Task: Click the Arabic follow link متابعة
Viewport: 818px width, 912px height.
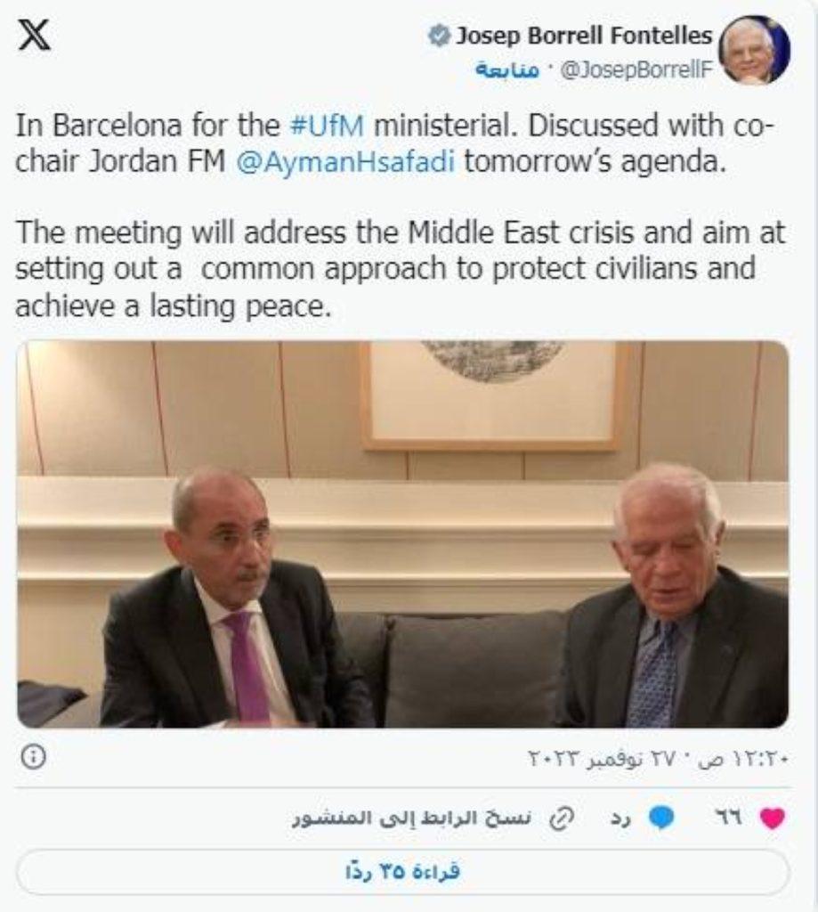Action: [507, 71]
